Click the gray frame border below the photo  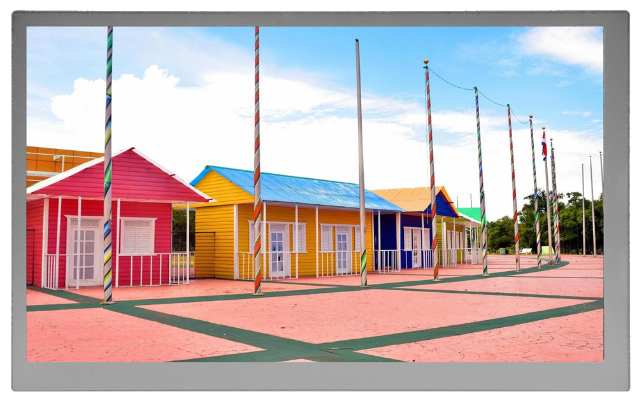[318, 376]
